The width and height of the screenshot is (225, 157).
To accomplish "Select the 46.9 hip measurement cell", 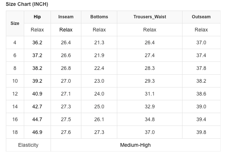I will (37, 132).
